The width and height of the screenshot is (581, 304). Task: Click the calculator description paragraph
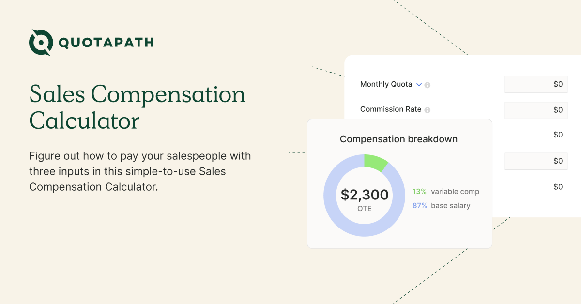point(140,171)
